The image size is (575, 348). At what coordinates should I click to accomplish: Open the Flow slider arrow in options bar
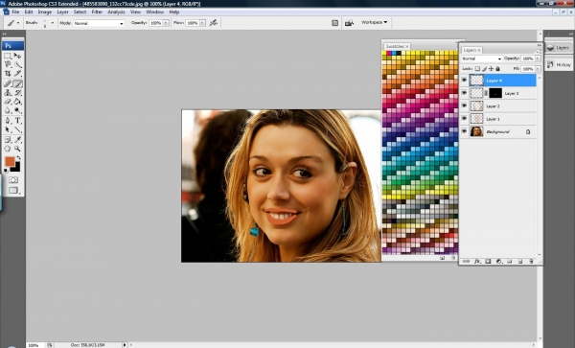tap(202, 23)
